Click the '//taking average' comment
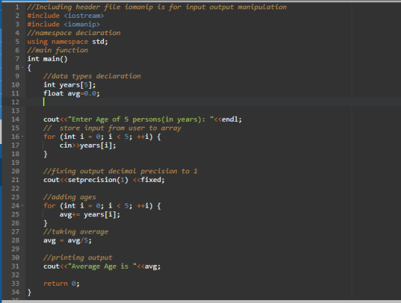Viewport: 401px width, 303px height. point(76,231)
